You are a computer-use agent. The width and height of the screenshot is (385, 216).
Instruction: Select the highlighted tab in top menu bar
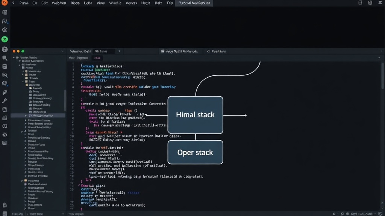click(194, 3)
